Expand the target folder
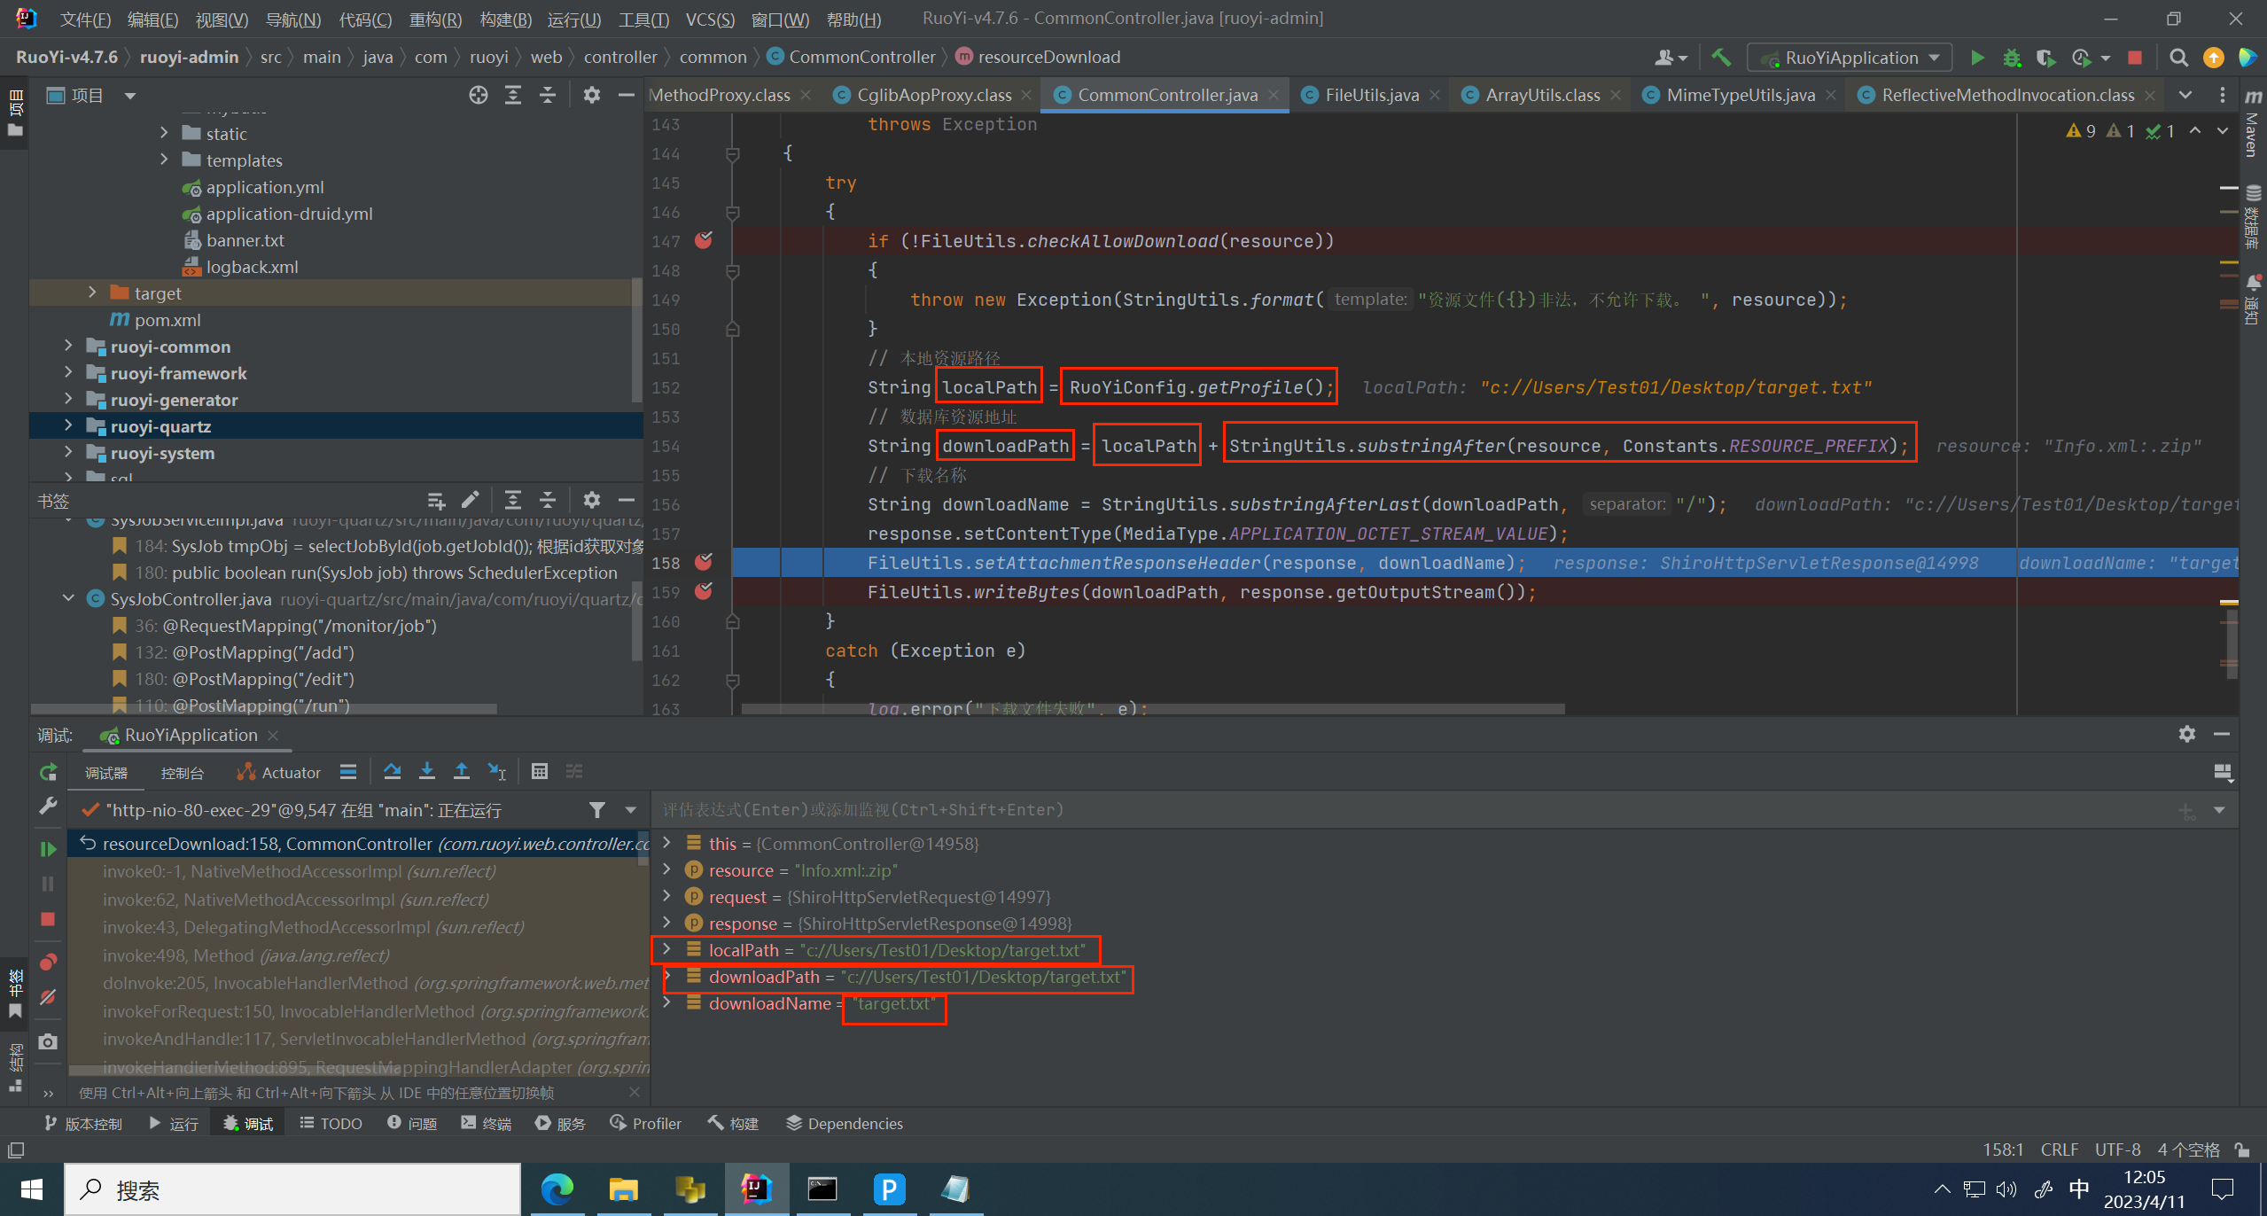Viewport: 2267px width, 1216px height. click(x=92, y=292)
